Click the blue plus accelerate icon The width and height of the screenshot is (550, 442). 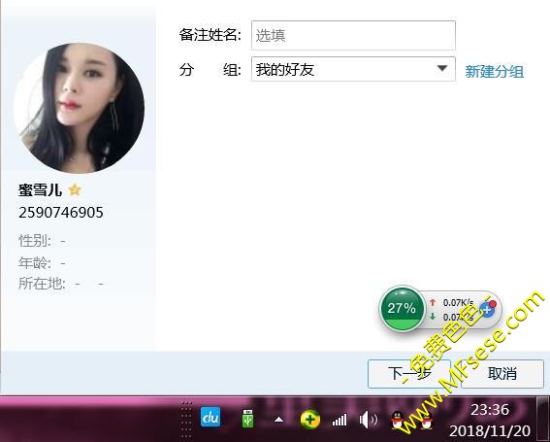tap(488, 309)
